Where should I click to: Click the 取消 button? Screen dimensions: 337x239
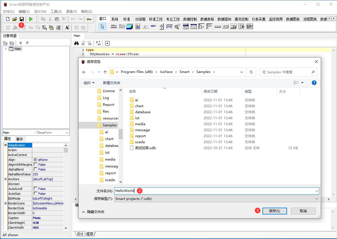click(303, 211)
